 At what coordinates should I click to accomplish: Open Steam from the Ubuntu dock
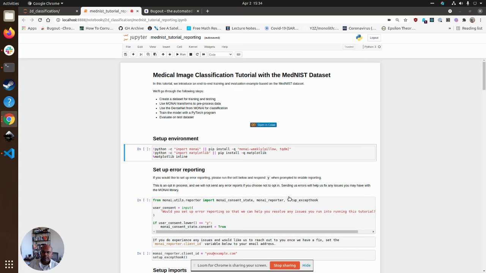9,84
